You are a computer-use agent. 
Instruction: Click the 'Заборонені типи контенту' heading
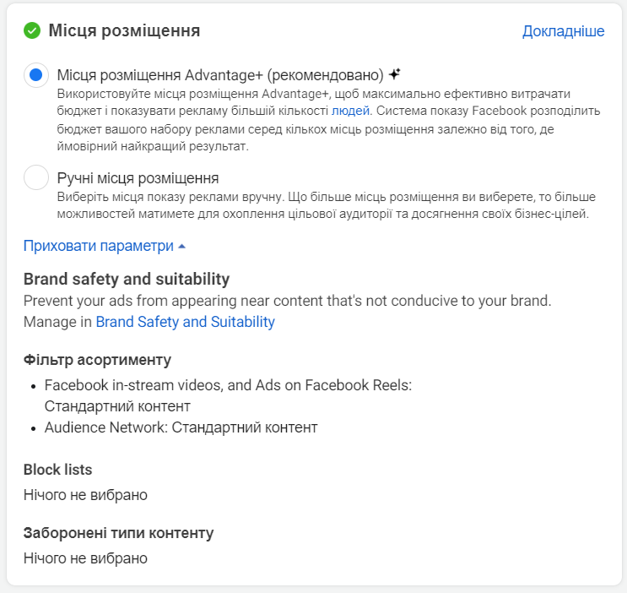point(118,533)
